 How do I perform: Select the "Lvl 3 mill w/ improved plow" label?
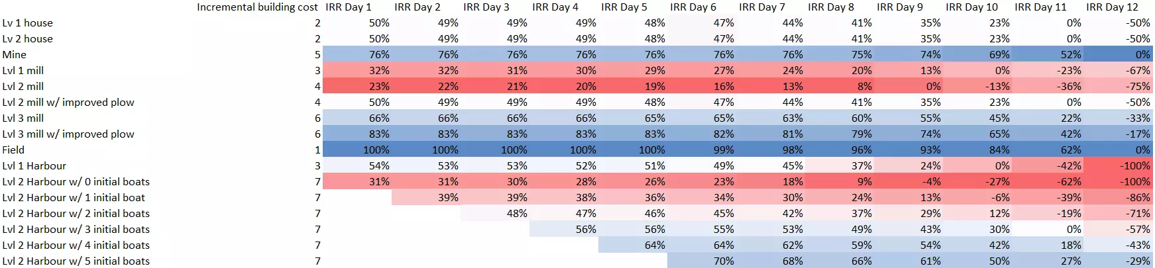tap(68, 134)
